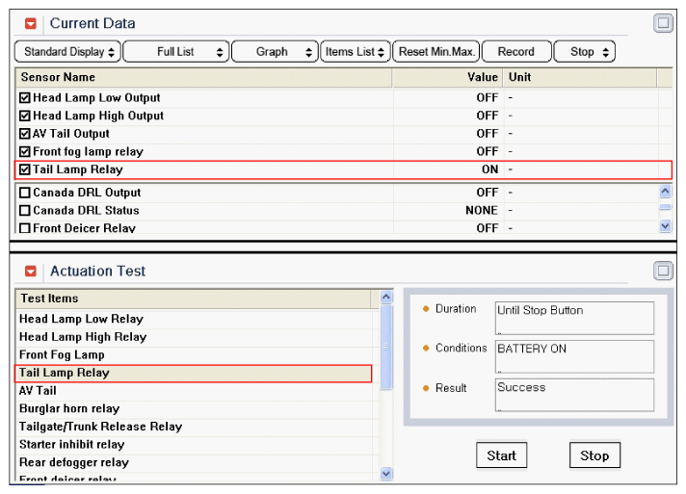Click Reset Min.Max. button

(436, 52)
